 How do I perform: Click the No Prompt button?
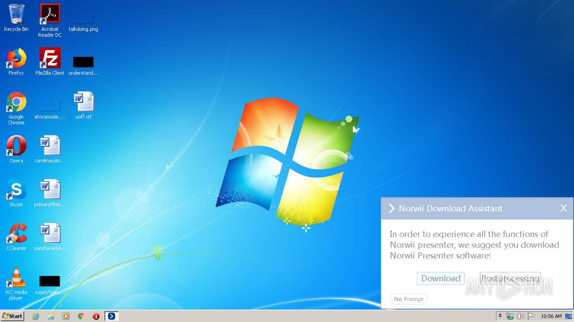pos(409,299)
